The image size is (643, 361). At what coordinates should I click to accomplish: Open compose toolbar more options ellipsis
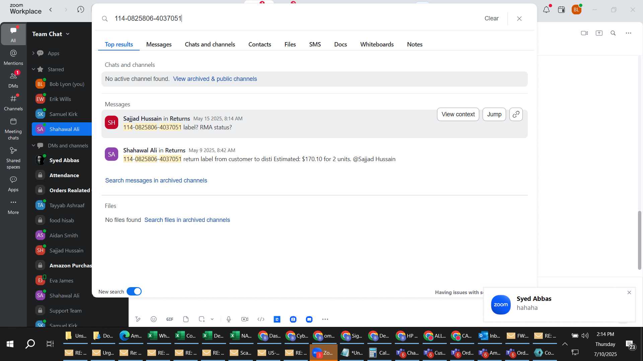point(325,319)
